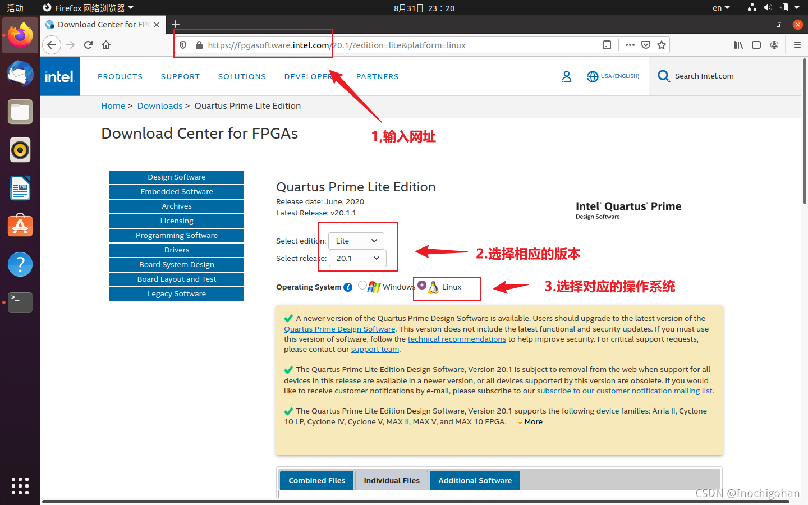Open page actions three-dot menu
808x505 pixels.
[x=630, y=45]
